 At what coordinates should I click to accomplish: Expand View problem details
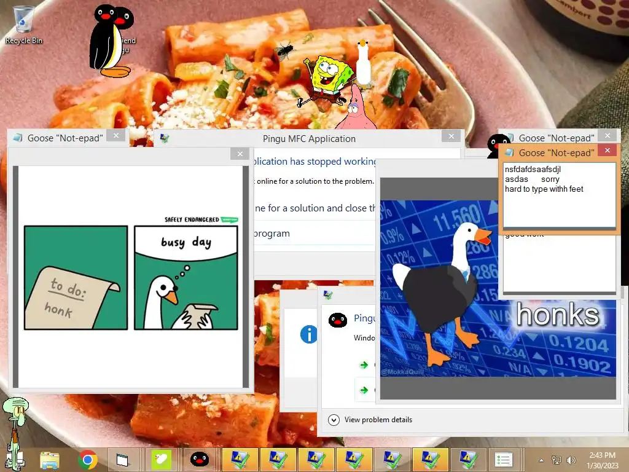[370, 420]
